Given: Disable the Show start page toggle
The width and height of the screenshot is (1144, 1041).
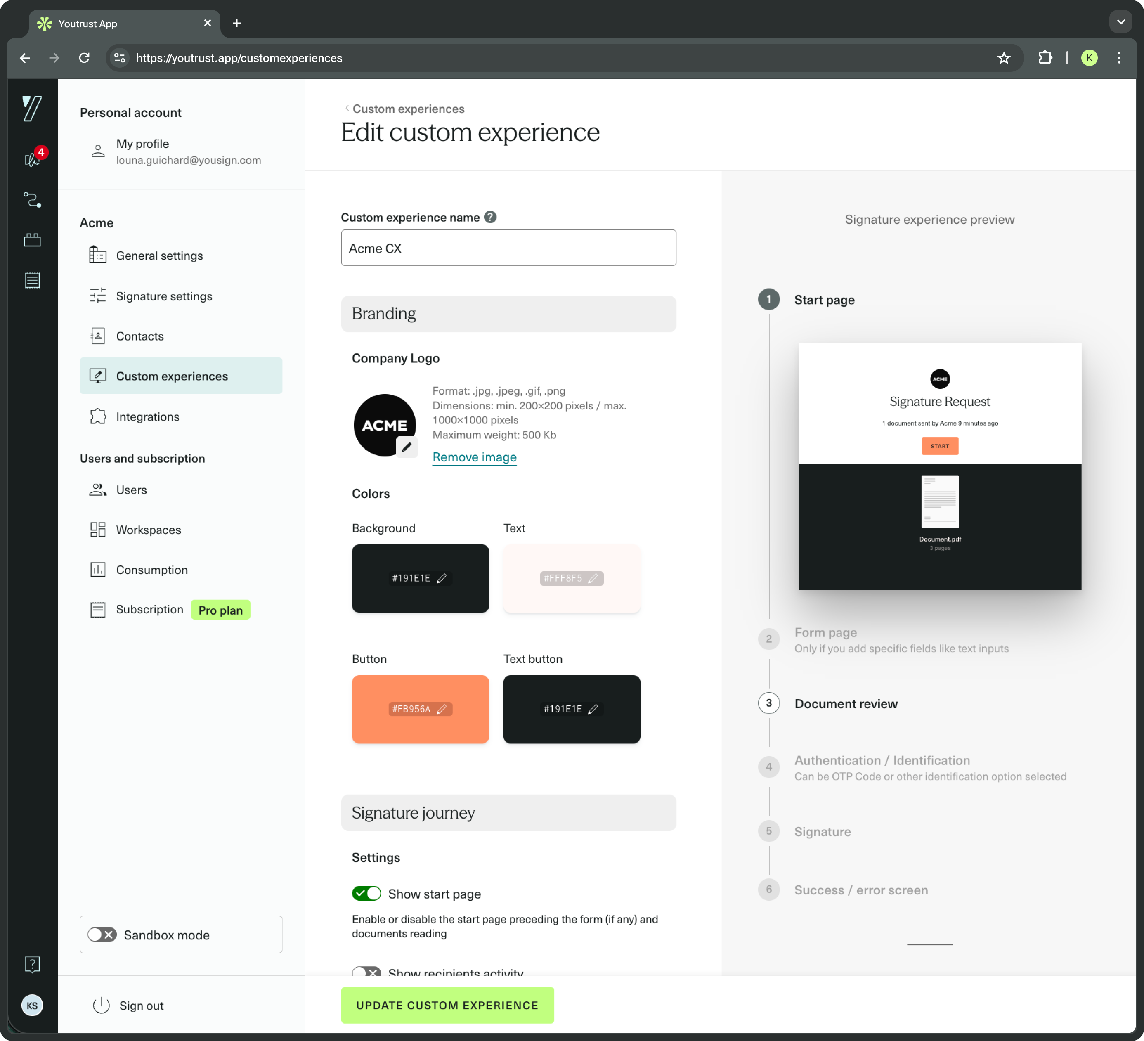Looking at the screenshot, I should tap(366, 893).
